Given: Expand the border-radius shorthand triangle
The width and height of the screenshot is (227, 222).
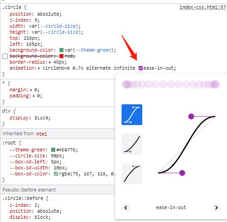Looking at the screenshot, I should tap(50, 62).
